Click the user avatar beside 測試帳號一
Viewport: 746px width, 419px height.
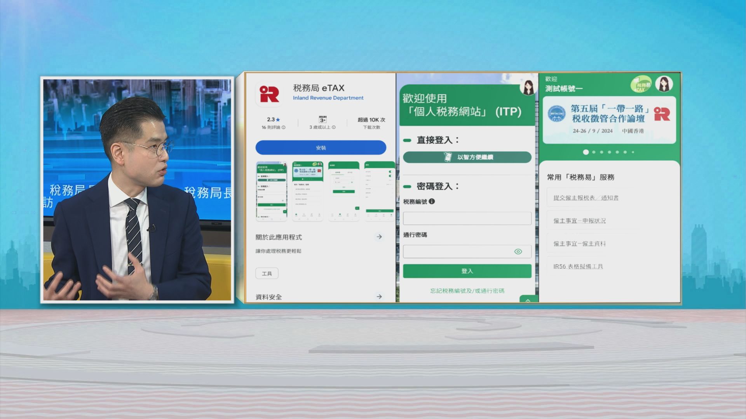point(664,84)
